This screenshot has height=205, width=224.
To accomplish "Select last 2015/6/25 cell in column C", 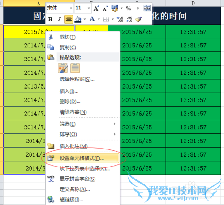I will pyautogui.click(x=143, y=168).
